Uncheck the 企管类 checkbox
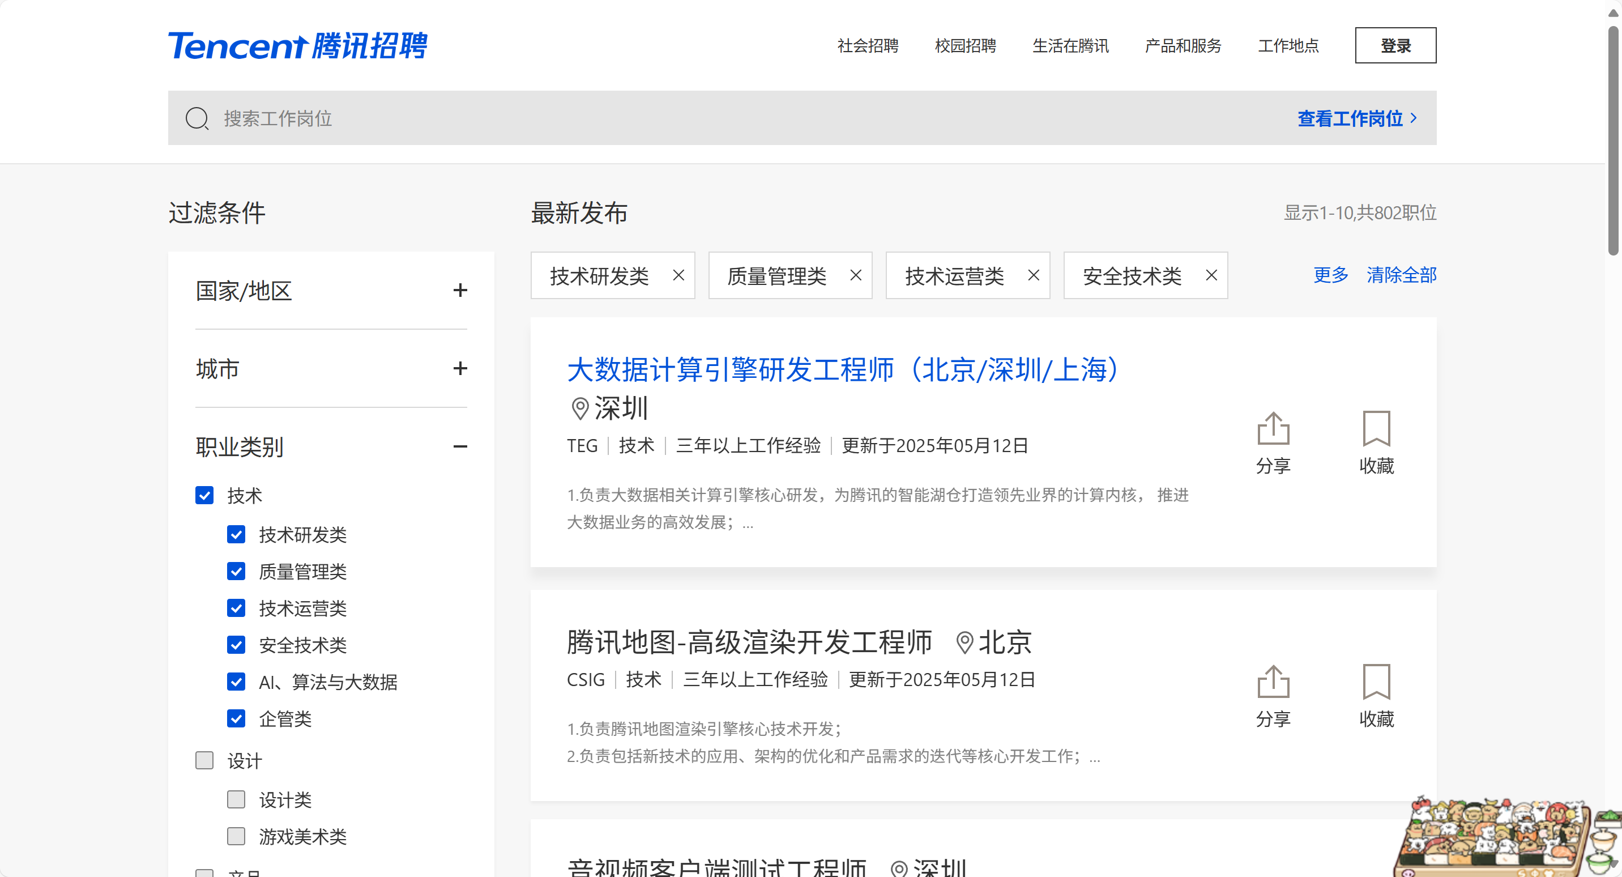This screenshot has height=877, width=1622. [x=236, y=718]
